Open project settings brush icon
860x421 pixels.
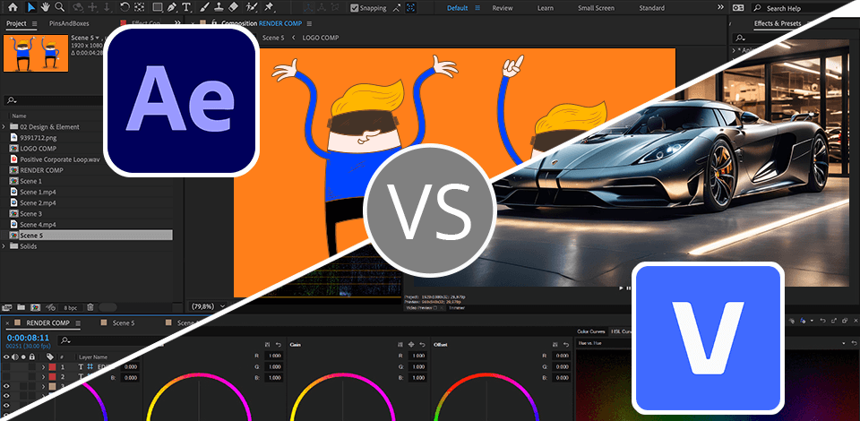point(51,307)
